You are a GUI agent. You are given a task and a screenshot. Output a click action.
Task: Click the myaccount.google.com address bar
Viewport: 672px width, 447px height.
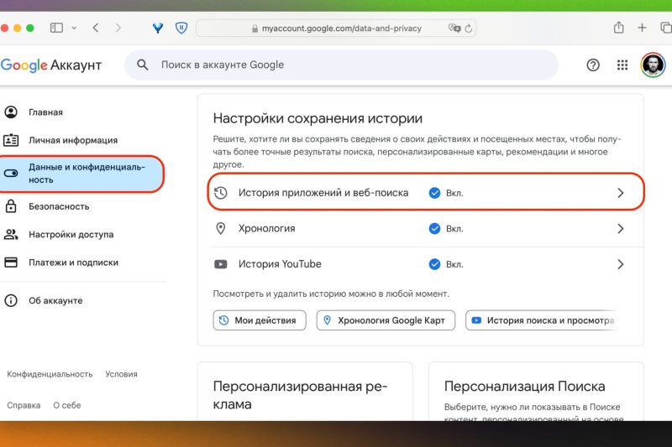336,29
